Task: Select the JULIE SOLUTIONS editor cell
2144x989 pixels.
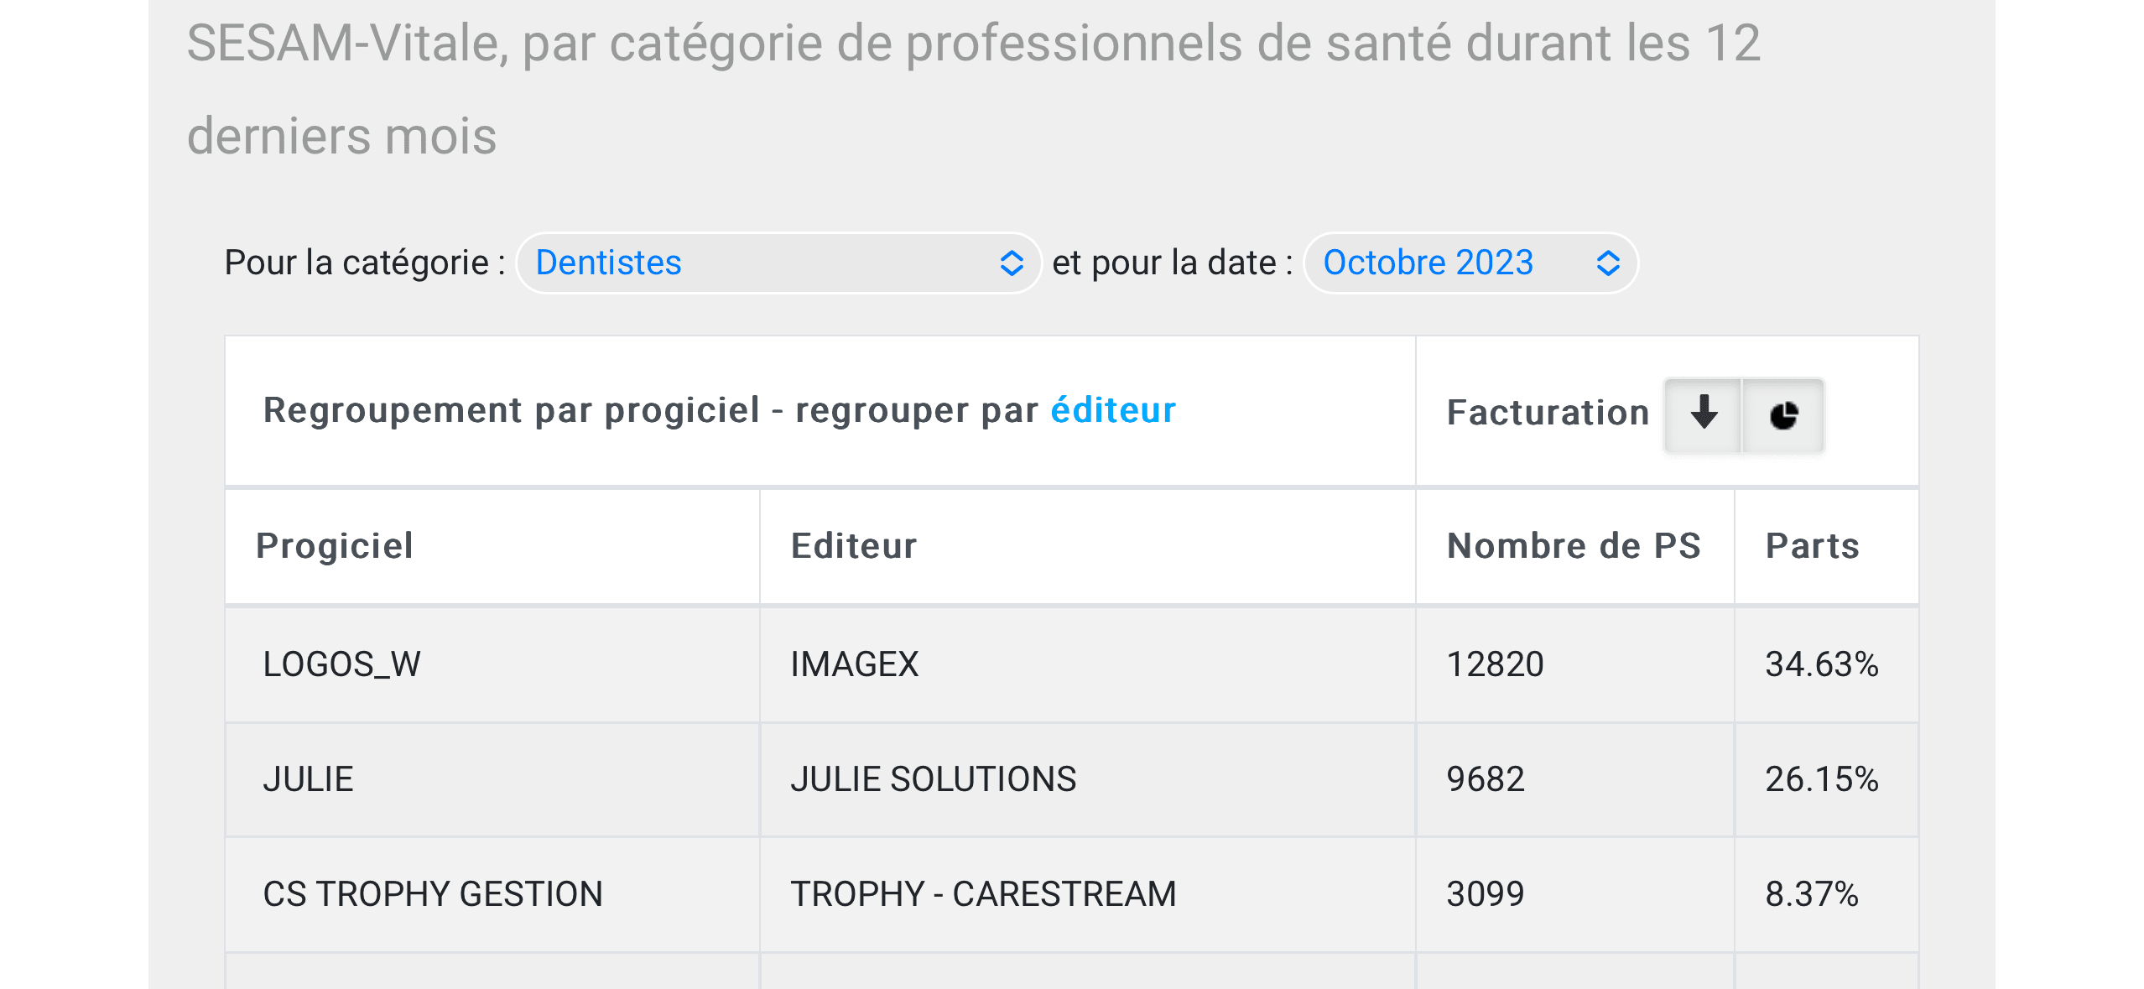Action: click(934, 779)
